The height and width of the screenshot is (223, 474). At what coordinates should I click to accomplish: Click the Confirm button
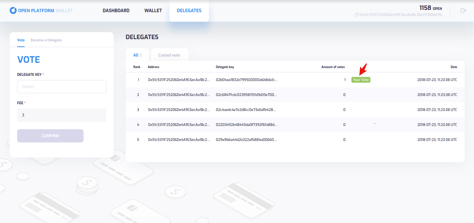coord(50,136)
